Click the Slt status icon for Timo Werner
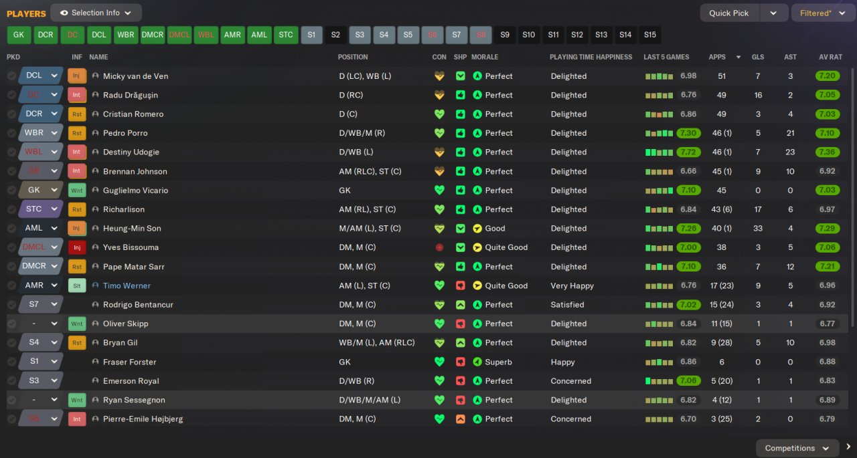This screenshot has height=458, width=857. click(77, 285)
